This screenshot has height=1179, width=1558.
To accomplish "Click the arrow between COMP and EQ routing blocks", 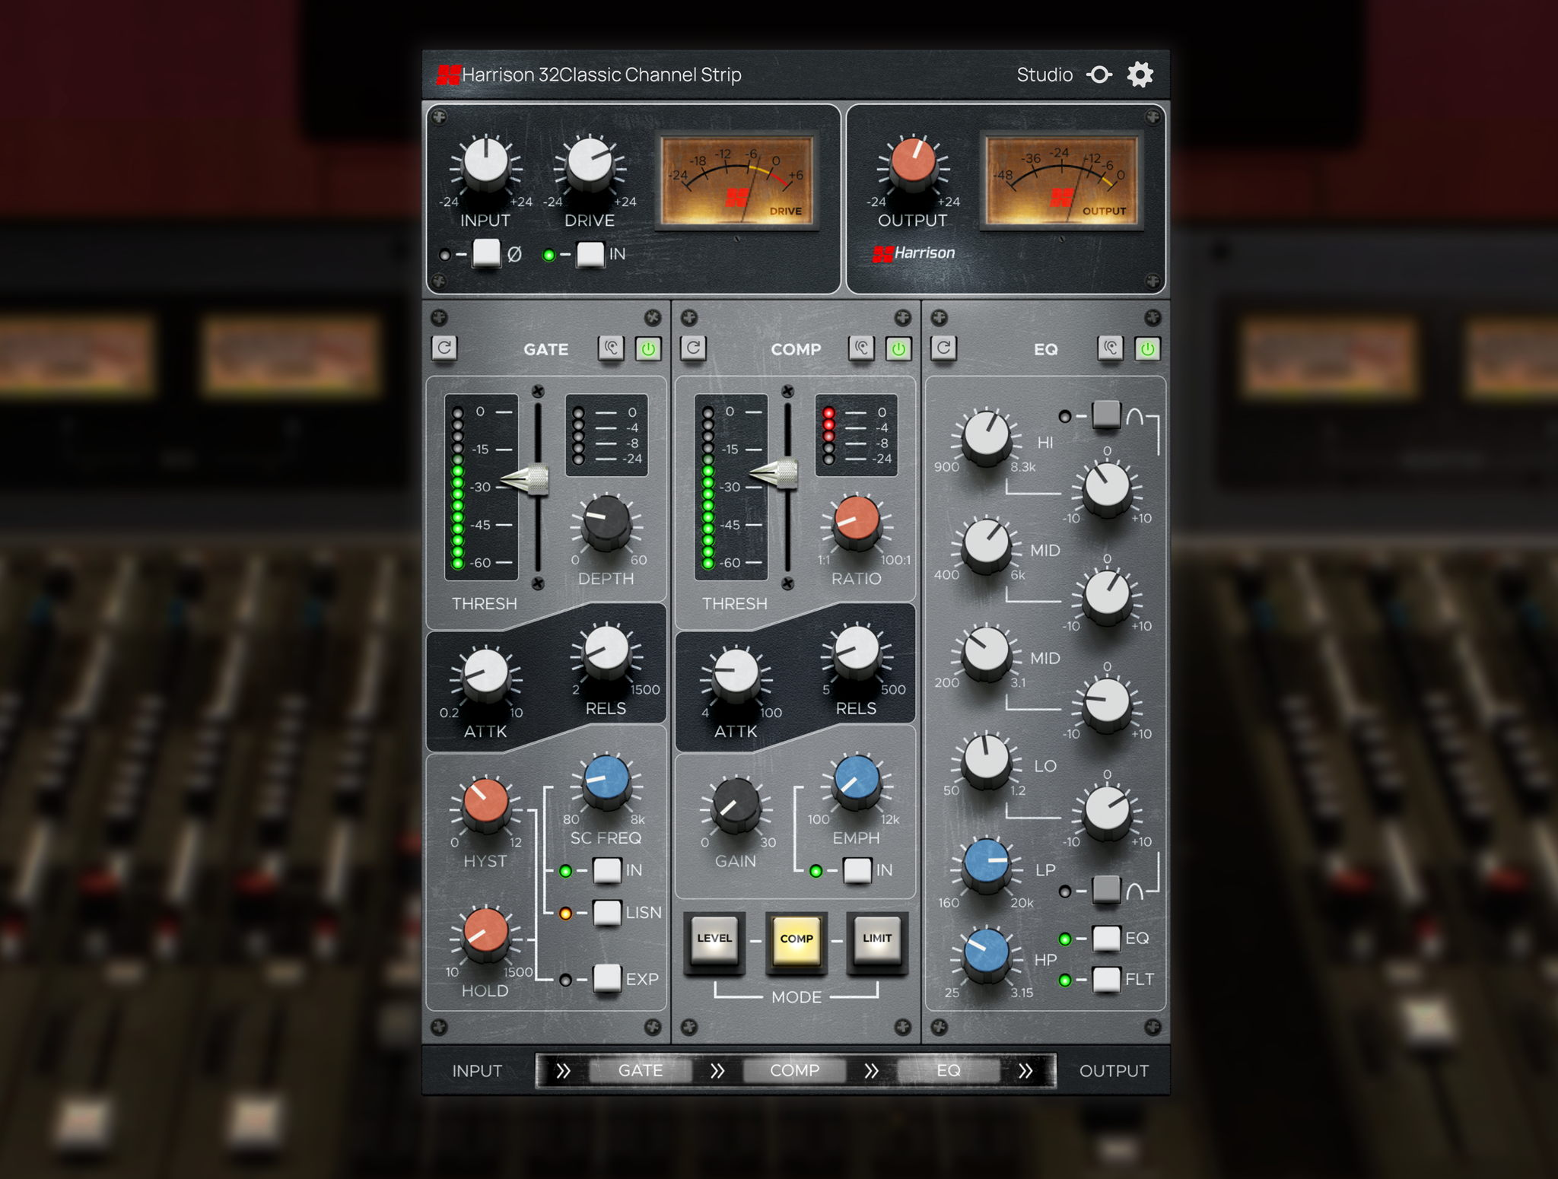I will pos(872,1070).
